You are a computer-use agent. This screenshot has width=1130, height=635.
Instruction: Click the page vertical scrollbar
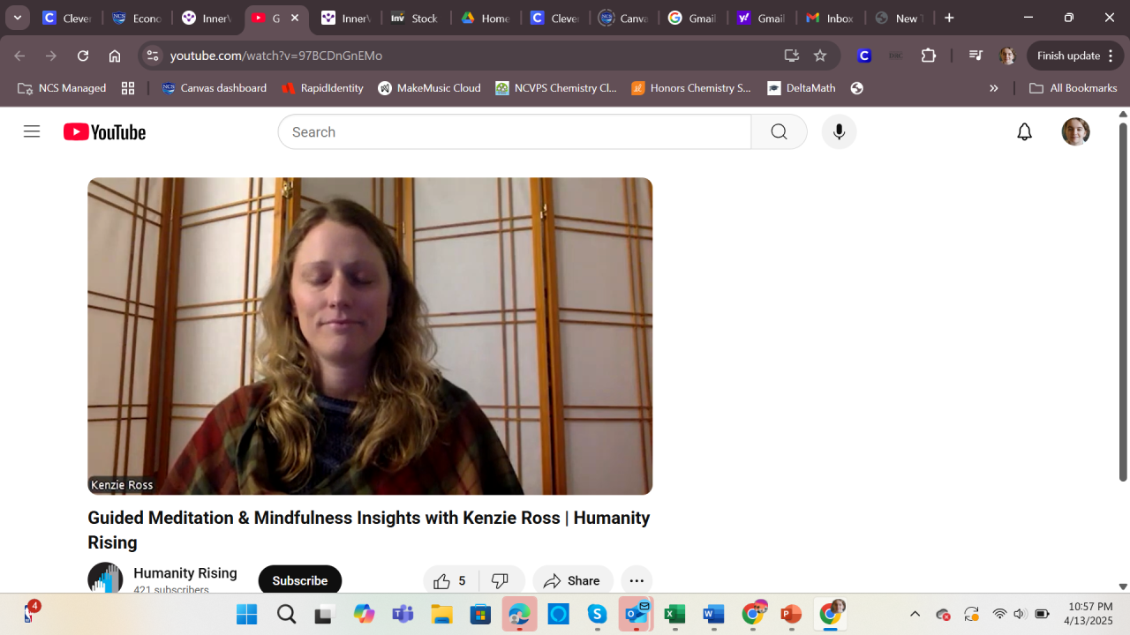[1123, 302]
